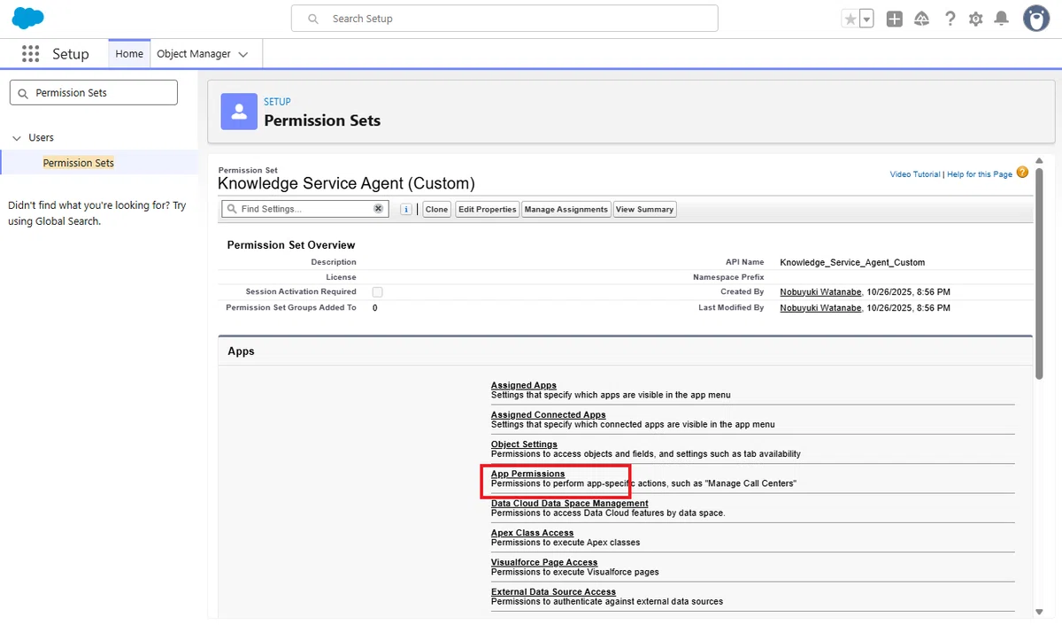
Task: Click the API name Knowledge_Service_Agent_Custom
Action: [x=852, y=263]
